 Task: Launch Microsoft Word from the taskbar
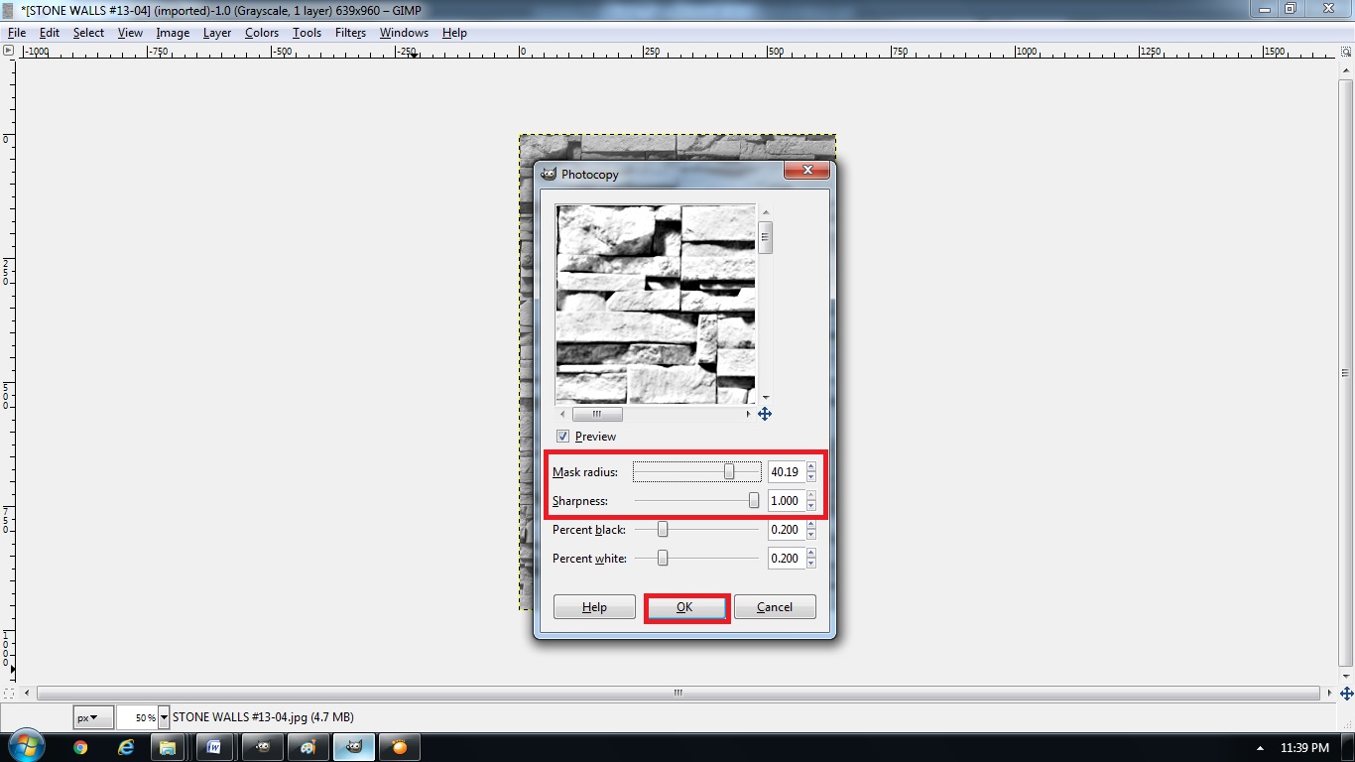coord(214,746)
